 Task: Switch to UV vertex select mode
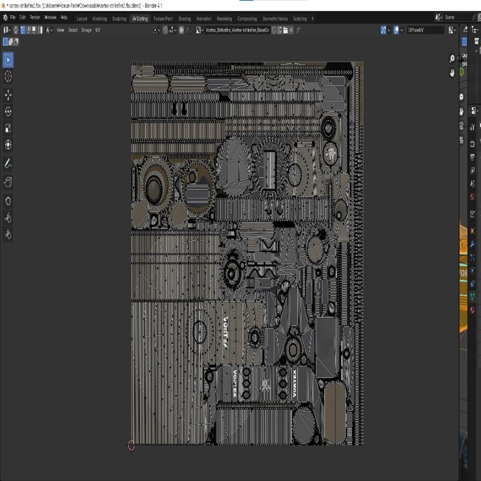(23, 30)
